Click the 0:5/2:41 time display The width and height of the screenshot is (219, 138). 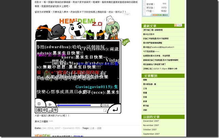click(105, 105)
